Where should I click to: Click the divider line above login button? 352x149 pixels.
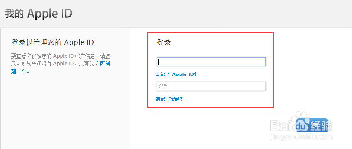240,114
